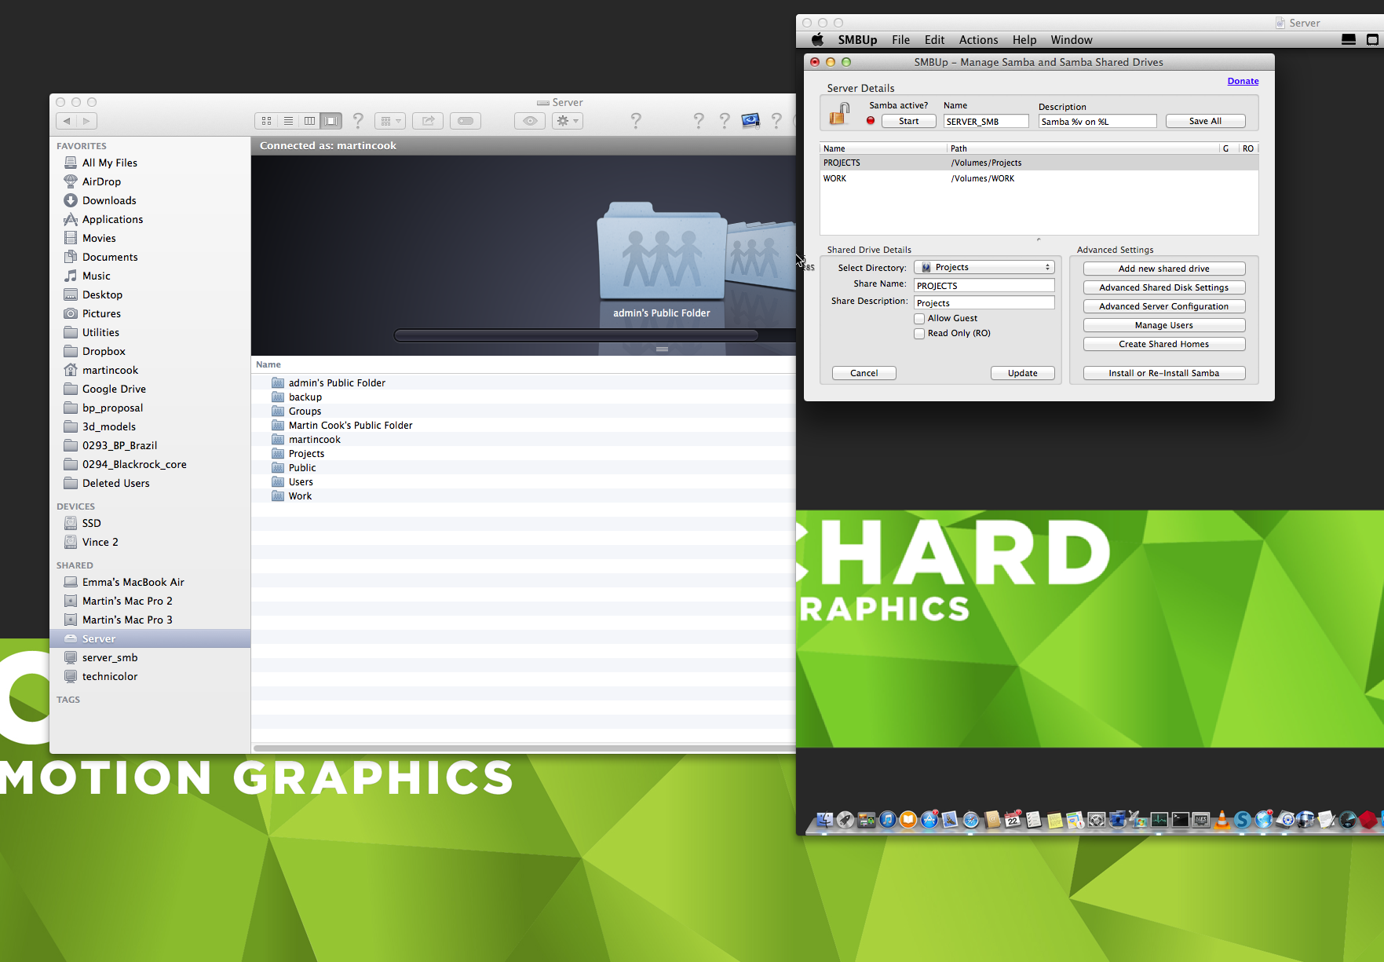The height and width of the screenshot is (962, 1384).
Task: Click the admin's Public Folder cover thumbnail
Action: (662, 250)
